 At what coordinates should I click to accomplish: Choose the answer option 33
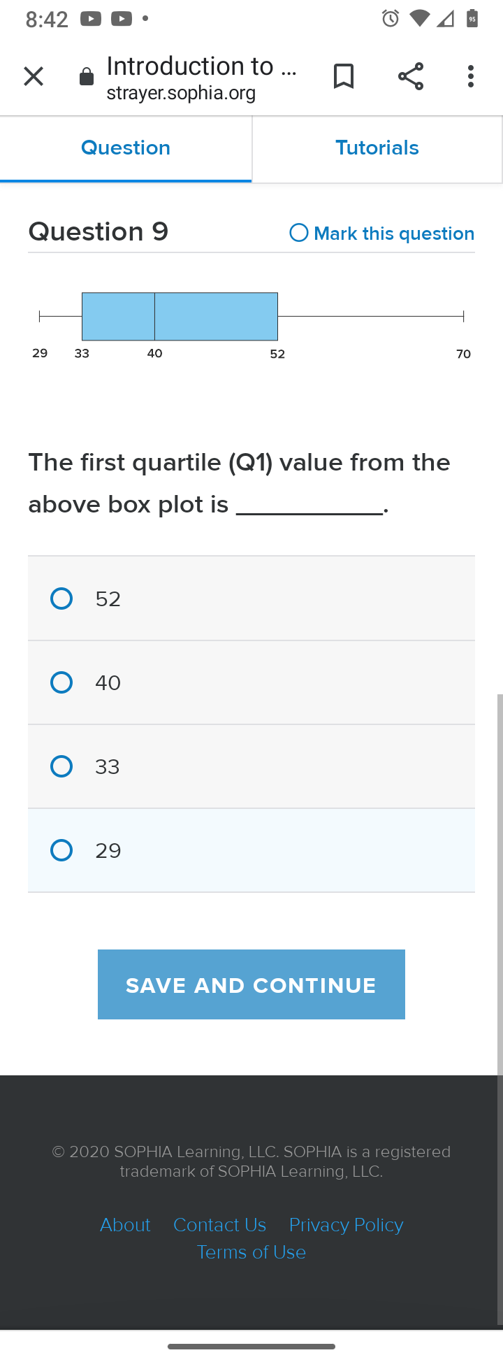click(x=251, y=766)
